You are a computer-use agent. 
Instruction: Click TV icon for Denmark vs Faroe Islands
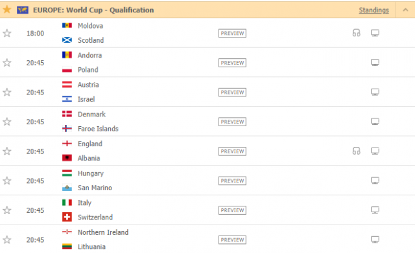coord(375,122)
